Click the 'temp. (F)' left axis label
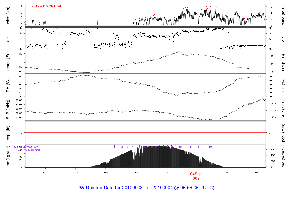The width and height of the screenshot is (291, 199). coord(8,62)
